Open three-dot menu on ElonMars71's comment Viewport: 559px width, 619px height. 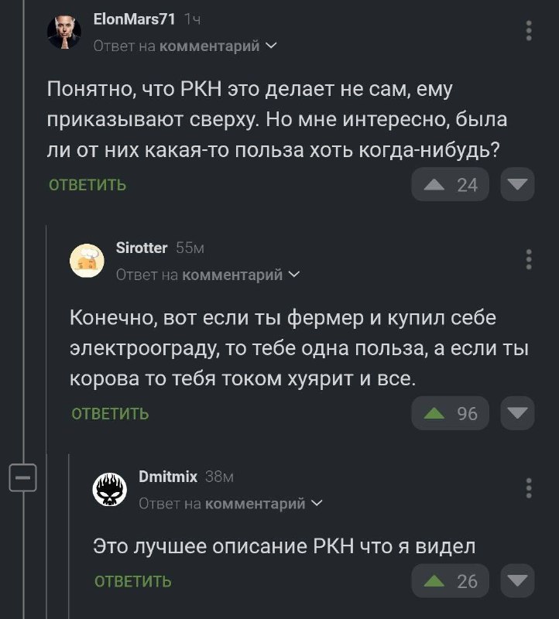[x=528, y=29]
